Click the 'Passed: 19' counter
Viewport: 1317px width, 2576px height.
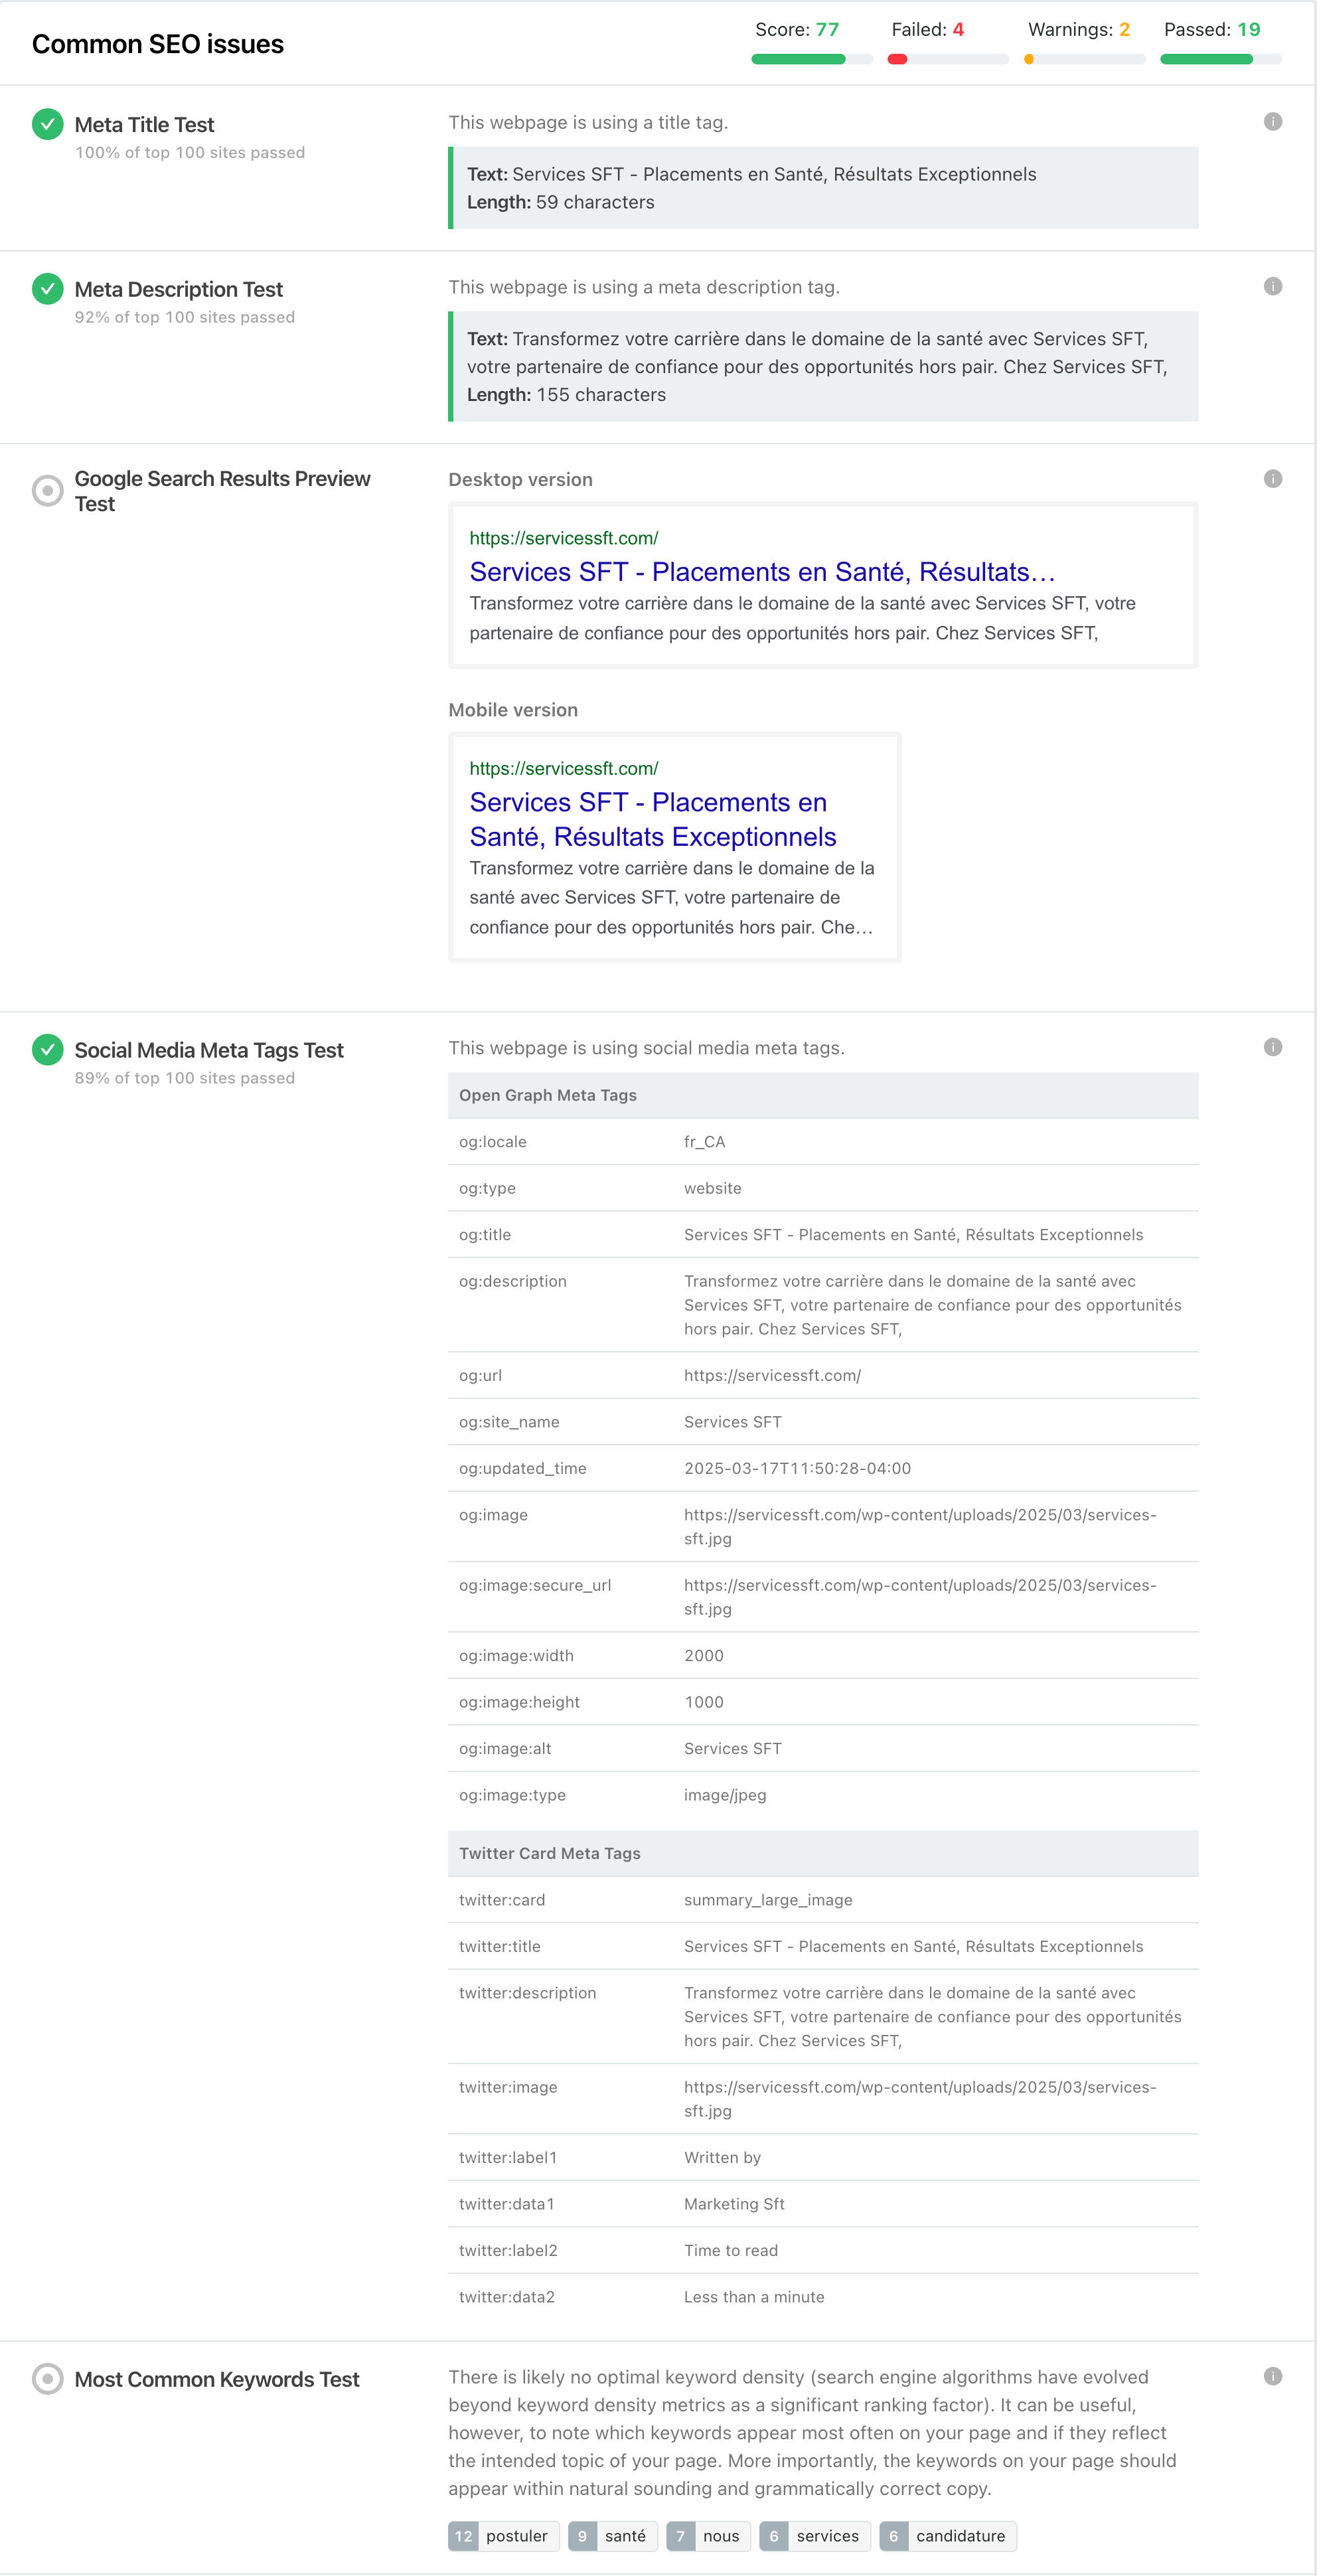pos(1212,30)
